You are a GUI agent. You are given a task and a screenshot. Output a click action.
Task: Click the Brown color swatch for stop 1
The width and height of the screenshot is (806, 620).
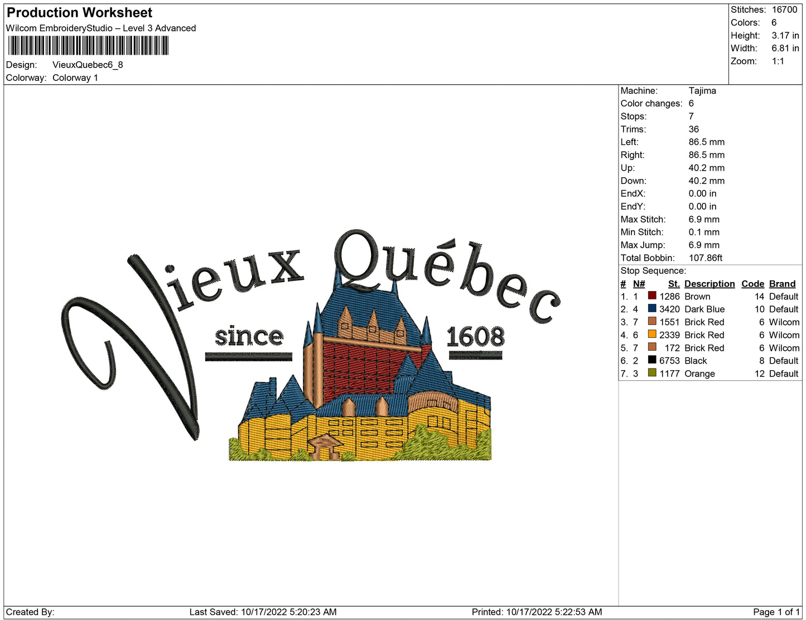652,296
